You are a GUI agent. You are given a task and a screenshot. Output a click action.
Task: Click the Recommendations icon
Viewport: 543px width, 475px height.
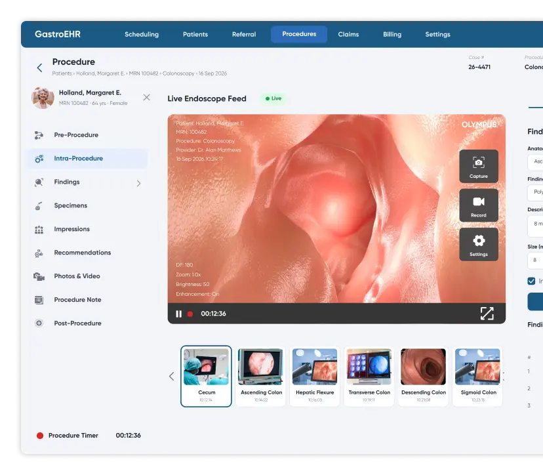click(39, 253)
